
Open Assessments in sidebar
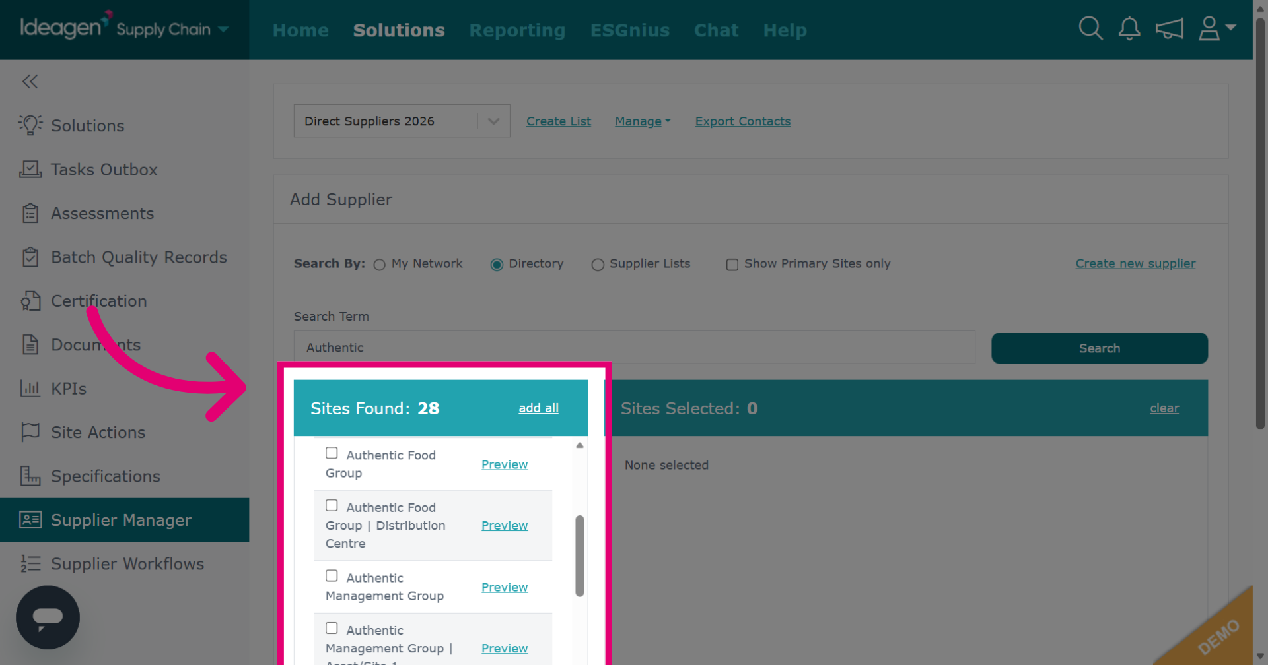[x=102, y=213]
